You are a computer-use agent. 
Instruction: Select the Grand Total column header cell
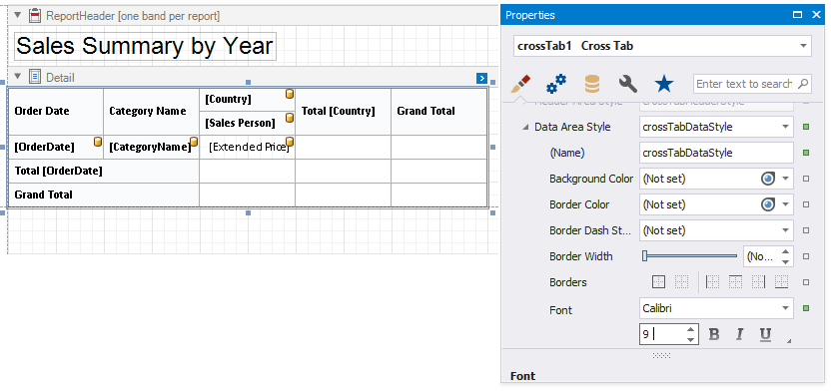(x=438, y=111)
